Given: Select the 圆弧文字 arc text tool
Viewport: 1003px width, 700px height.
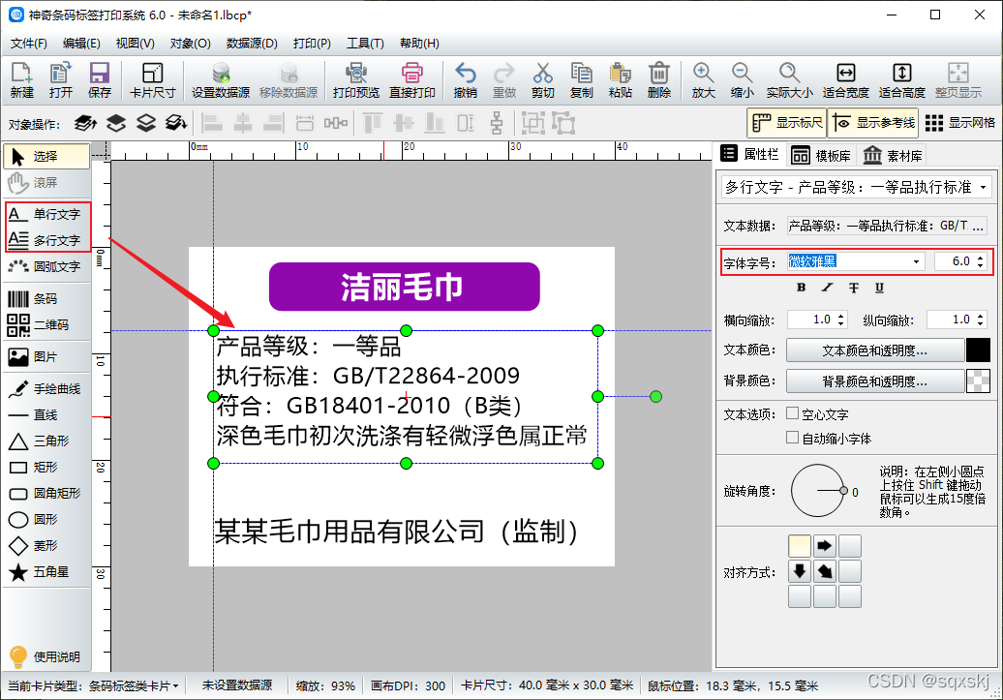Looking at the screenshot, I should [46, 266].
